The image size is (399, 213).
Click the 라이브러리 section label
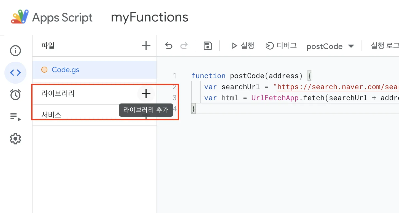click(x=58, y=94)
